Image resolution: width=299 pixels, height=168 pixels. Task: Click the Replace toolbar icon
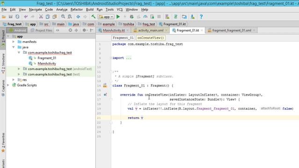[x=70, y=17]
